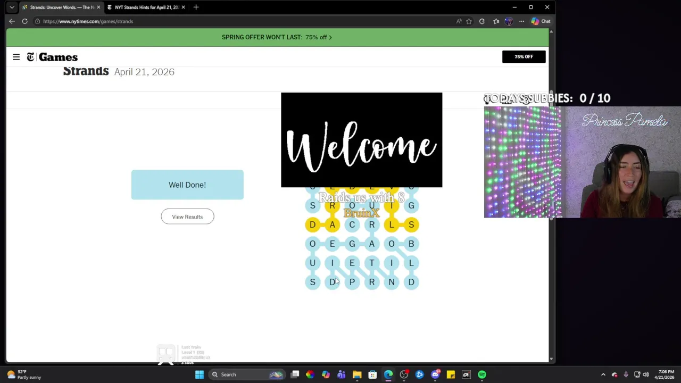Click the NYT Games logo
The image size is (681, 383).
coord(52,57)
